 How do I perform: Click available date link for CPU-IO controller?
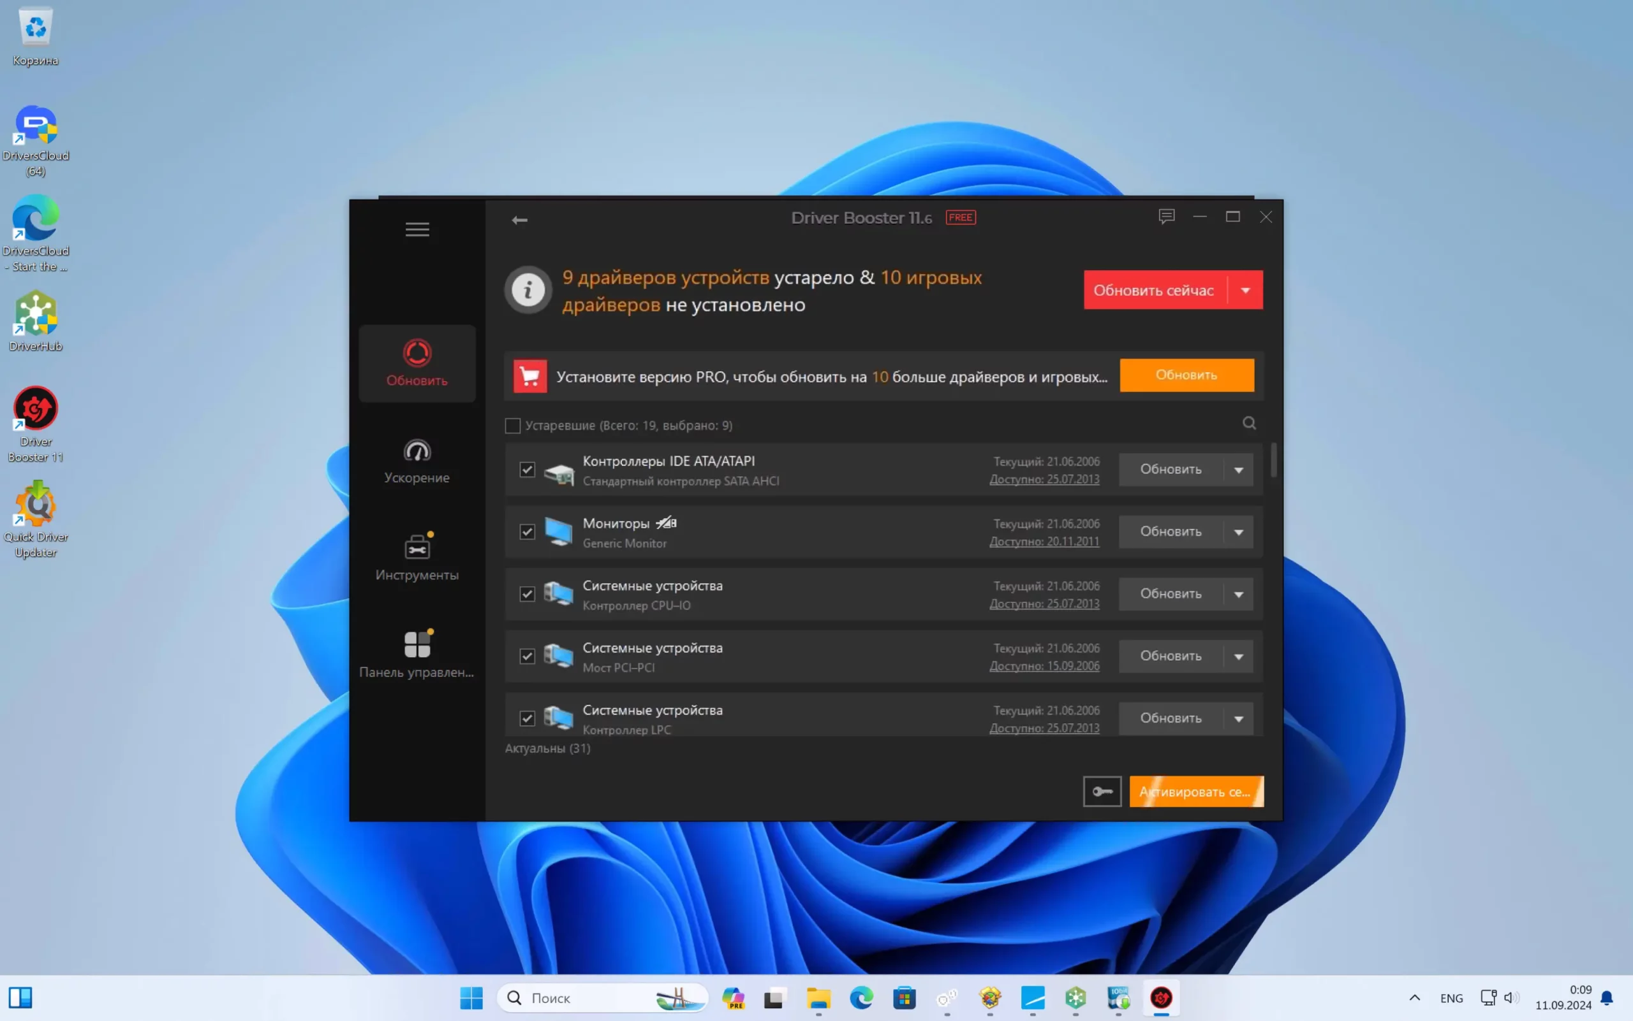click(x=1044, y=604)
